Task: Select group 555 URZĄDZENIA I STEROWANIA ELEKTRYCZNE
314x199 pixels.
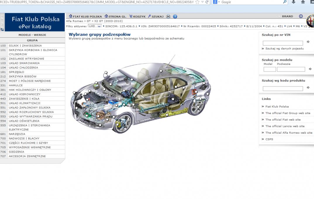Action: (32, 128)
